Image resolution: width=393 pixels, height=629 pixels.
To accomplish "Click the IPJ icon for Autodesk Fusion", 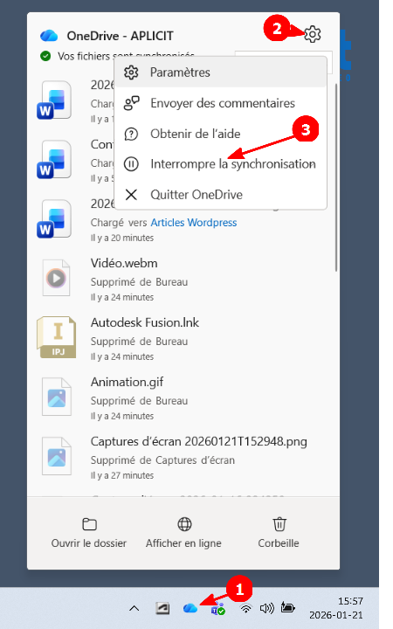I will click(56, 337).
